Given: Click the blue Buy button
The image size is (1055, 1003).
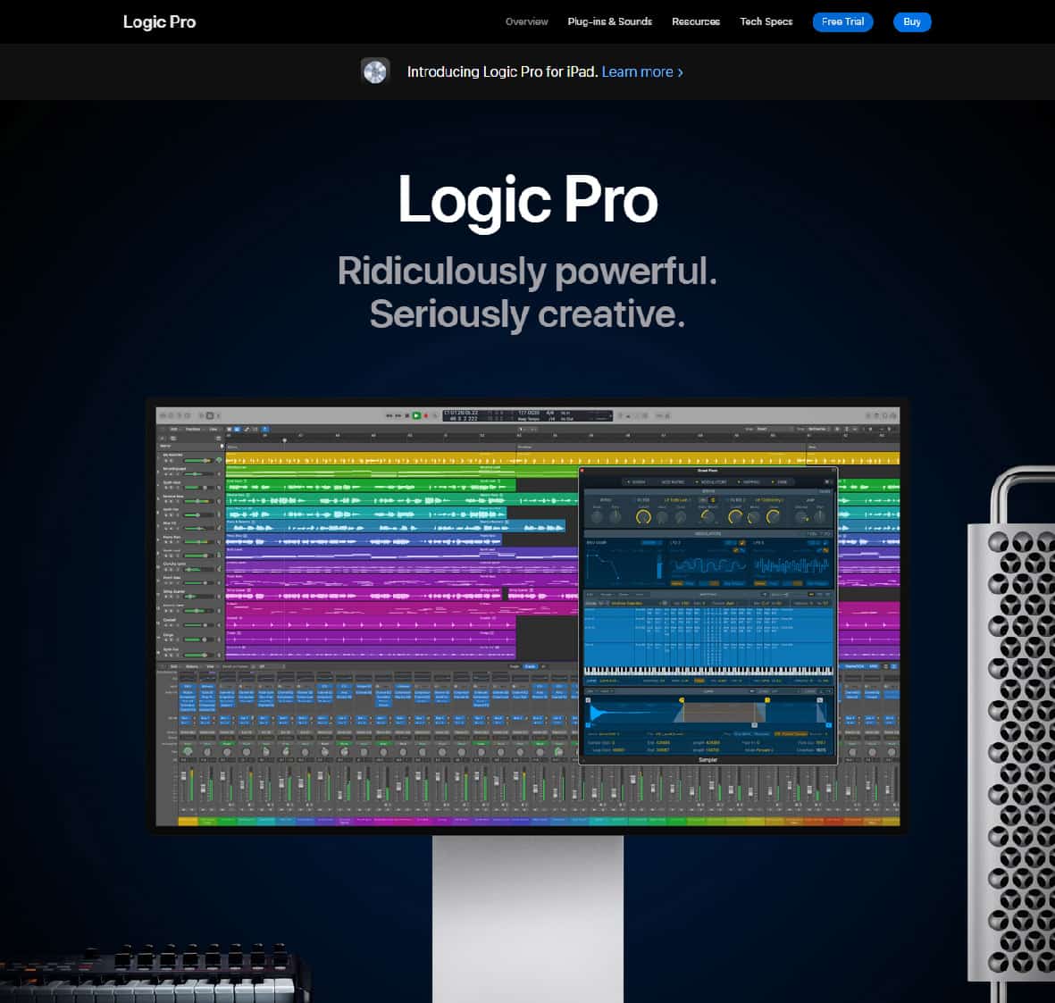Looking at the screenshot, I should 912,22.
